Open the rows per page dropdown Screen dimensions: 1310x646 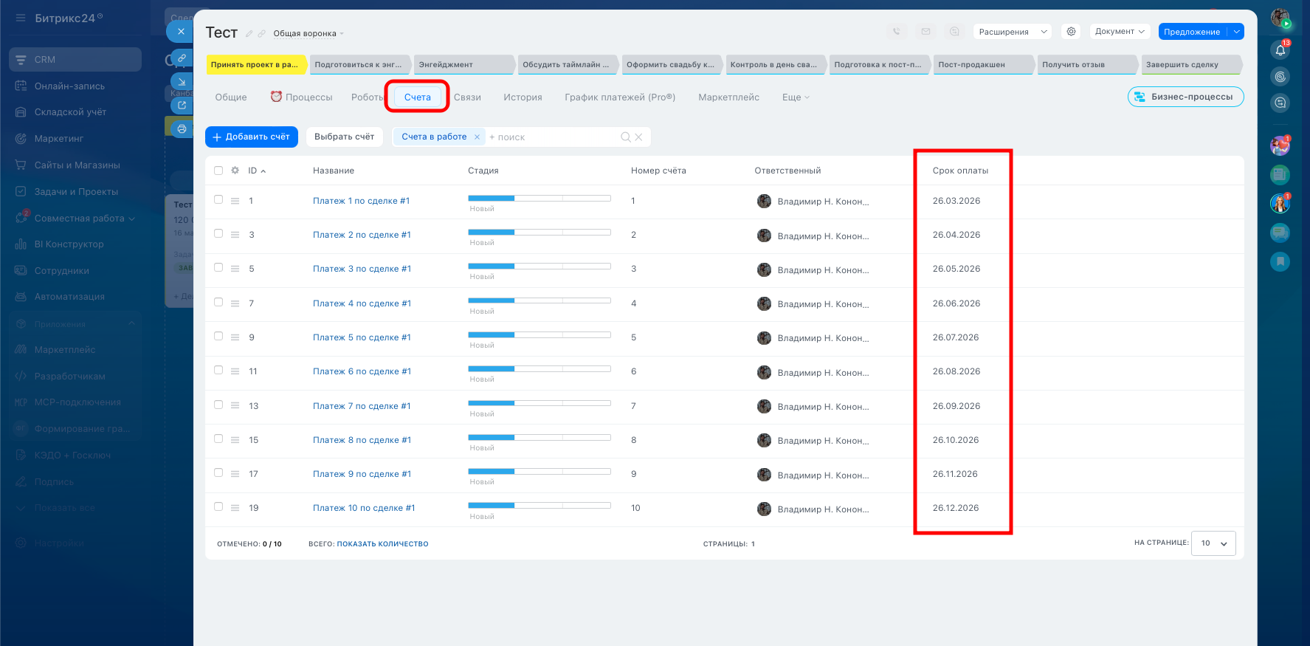pyautogui.click(x=1213, y=543)
